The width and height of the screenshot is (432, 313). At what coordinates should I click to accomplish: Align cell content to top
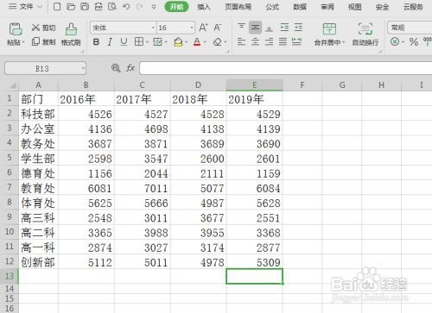coord(241,27)
